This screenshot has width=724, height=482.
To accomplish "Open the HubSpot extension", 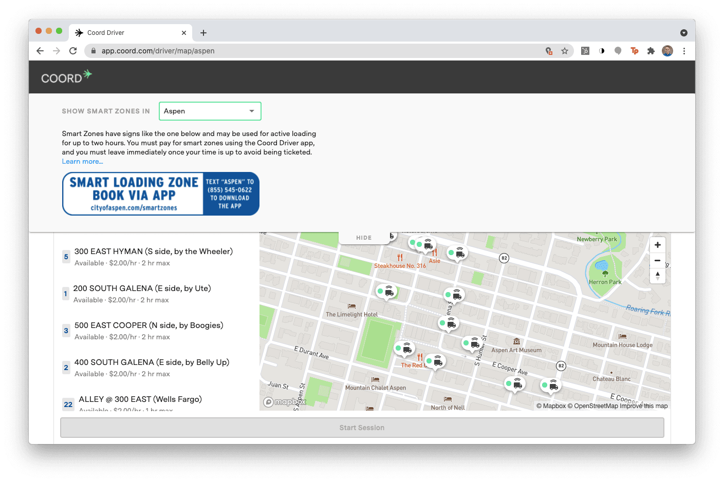I will pyautogui.click(x=585, y=51).
